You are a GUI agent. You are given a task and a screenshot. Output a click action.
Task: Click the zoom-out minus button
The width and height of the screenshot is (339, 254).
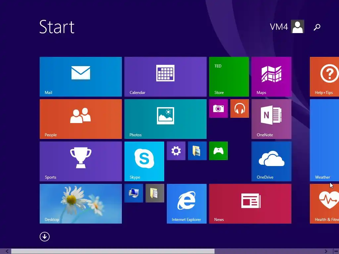(x=336, y=251)
